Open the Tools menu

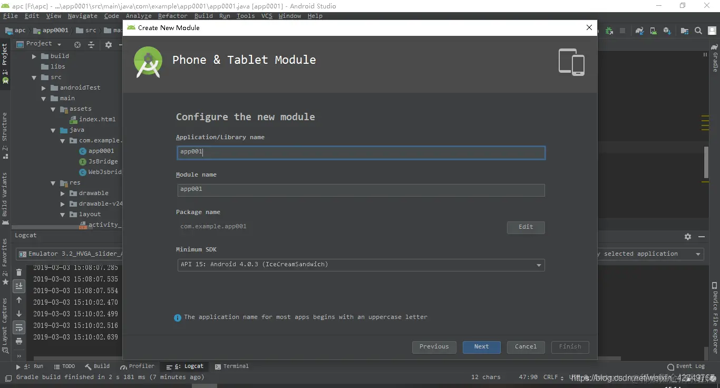pyautogui.click(x=246, y=16)
